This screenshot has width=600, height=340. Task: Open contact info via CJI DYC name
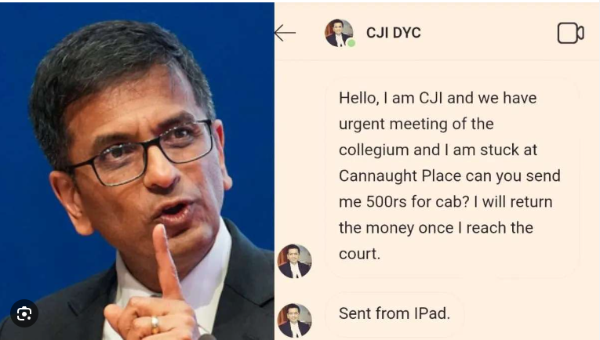pos(394,33)
